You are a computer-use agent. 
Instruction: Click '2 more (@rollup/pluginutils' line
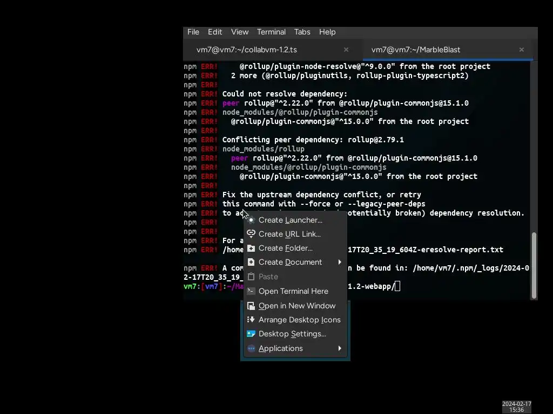pos(350,75)
